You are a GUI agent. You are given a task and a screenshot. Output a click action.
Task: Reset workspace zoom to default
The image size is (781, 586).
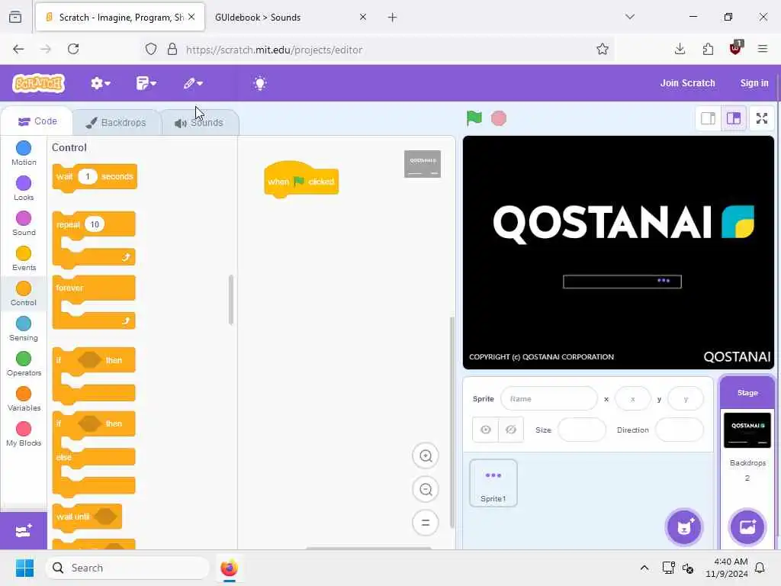(x=426, y=523)
